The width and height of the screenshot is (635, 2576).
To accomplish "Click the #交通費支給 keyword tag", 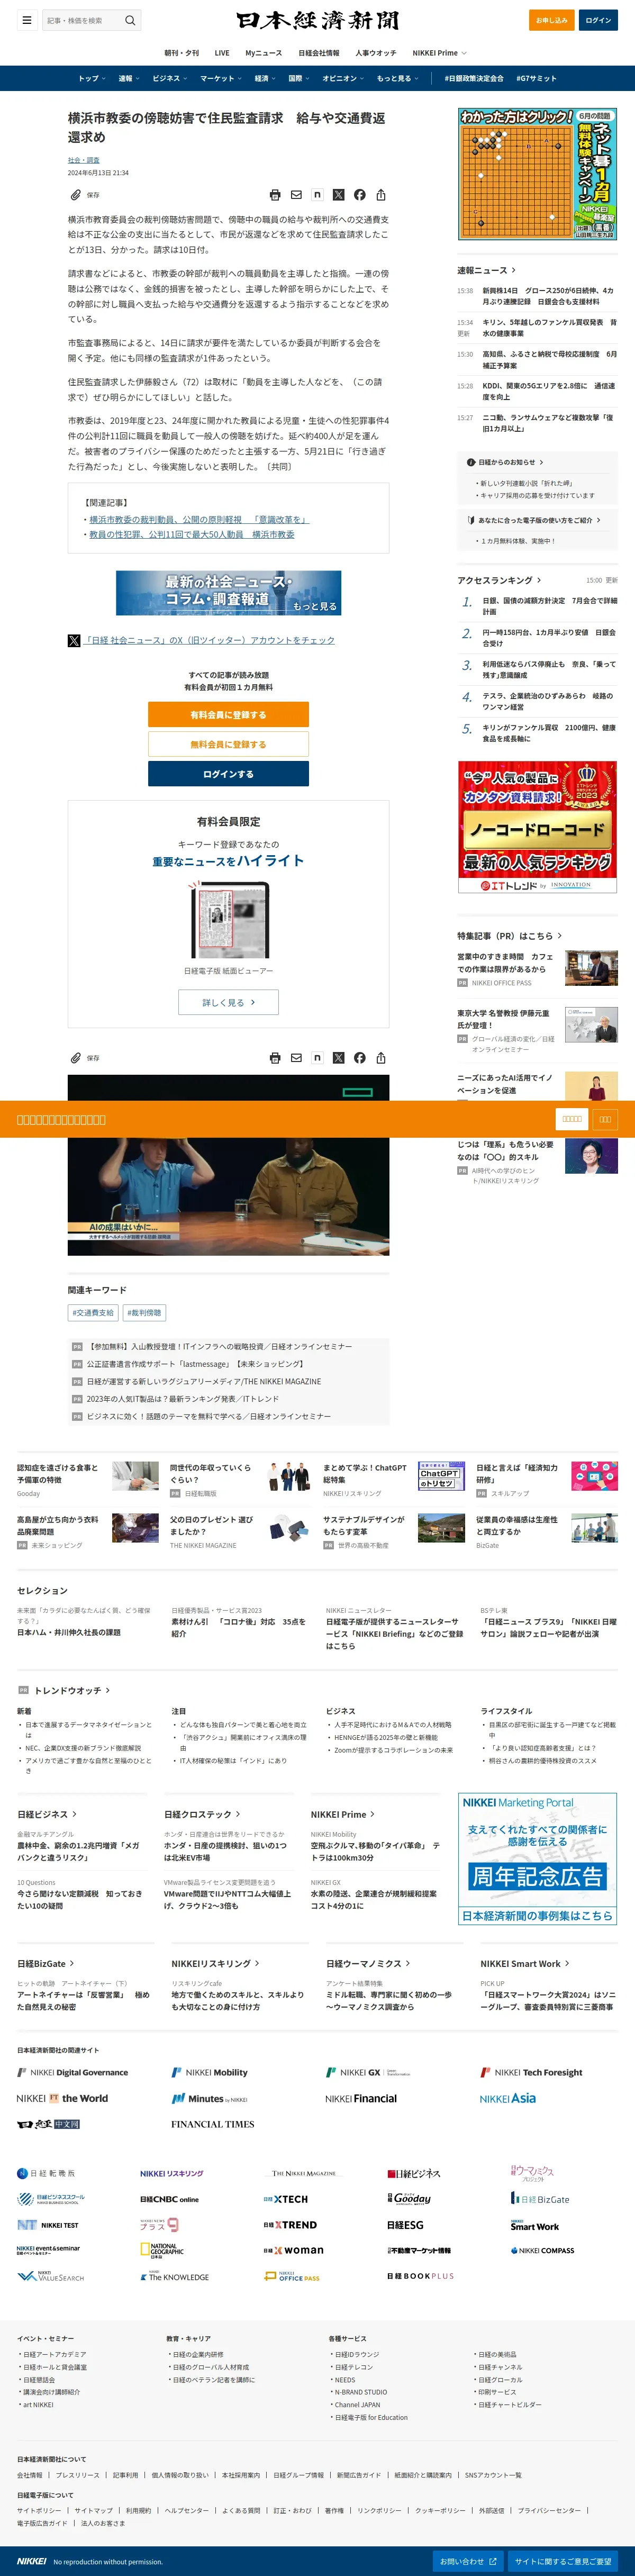I will click(x=93, y=1312).
